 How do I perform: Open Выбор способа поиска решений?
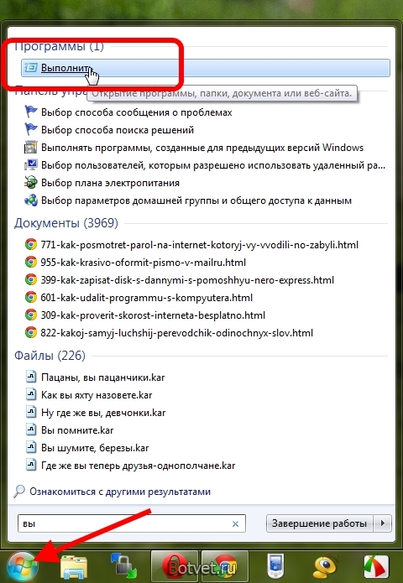tap(118, 130)
